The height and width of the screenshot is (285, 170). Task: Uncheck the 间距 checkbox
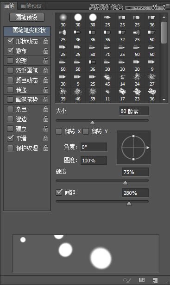tap(59, 192)
